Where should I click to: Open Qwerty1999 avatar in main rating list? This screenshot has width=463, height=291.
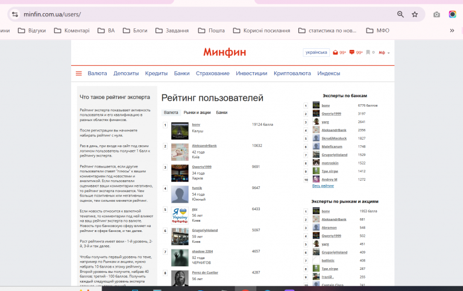(x=180, y=174)
